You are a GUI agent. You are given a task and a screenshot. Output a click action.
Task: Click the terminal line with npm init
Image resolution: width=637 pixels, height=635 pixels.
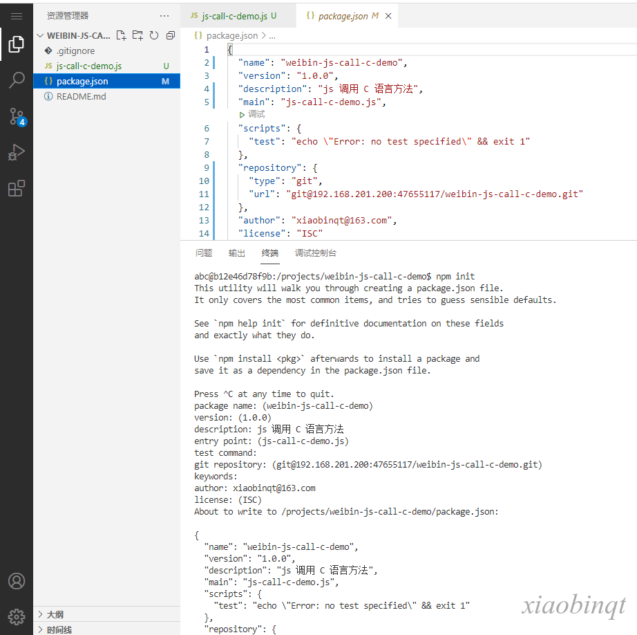point(334,277)
